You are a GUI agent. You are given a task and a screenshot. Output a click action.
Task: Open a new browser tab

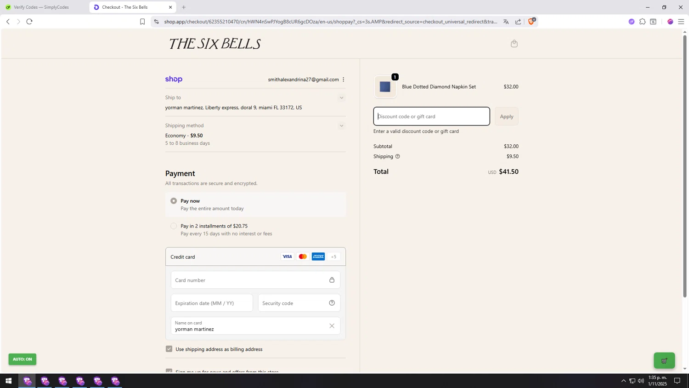tap(184, 7)
